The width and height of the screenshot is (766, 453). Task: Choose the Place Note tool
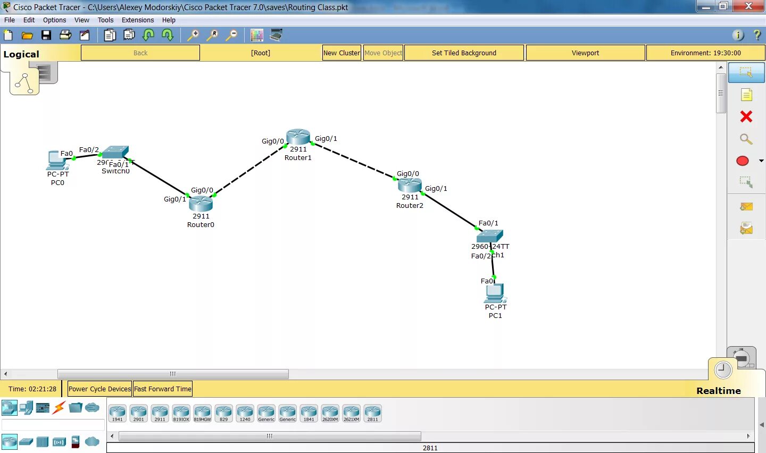[746, 95]
